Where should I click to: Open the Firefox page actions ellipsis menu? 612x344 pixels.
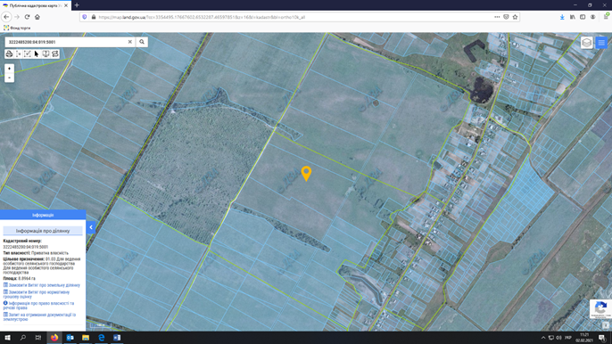pyautogui.click(x=497, y=17)
